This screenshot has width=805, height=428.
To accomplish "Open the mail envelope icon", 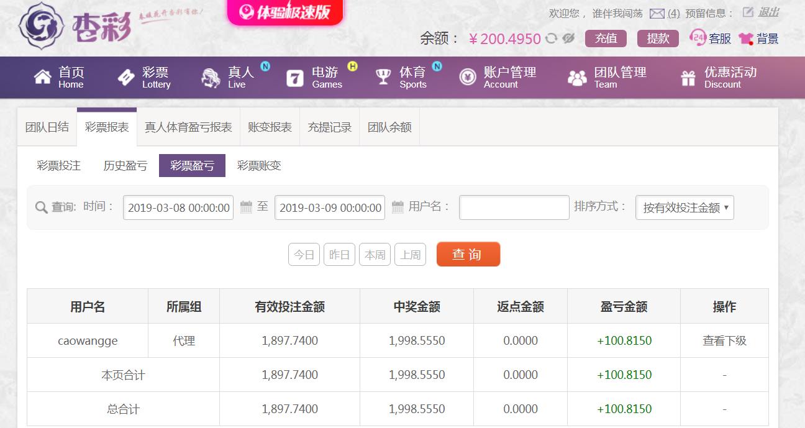I will 657,13.
